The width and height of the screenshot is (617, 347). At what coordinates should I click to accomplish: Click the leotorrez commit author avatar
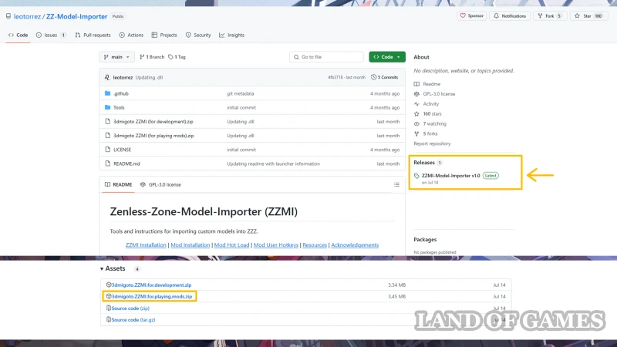point(107,78)
